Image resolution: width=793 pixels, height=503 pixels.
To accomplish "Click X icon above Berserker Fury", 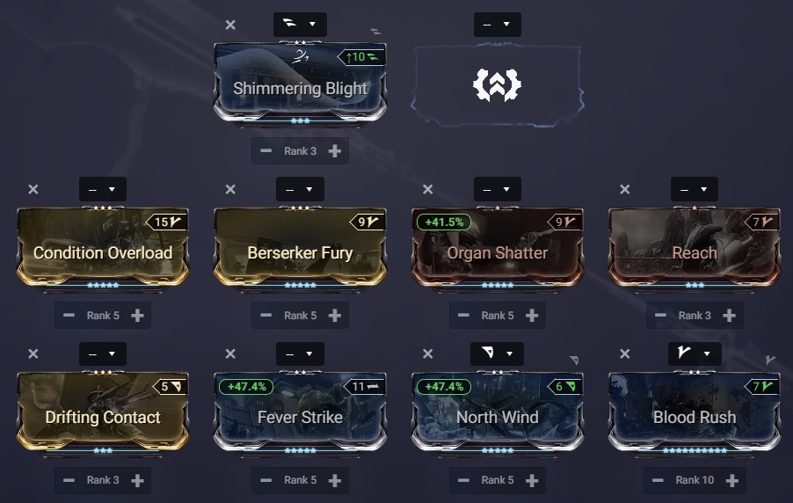I will pyautogui.click(x=230, y=189).
